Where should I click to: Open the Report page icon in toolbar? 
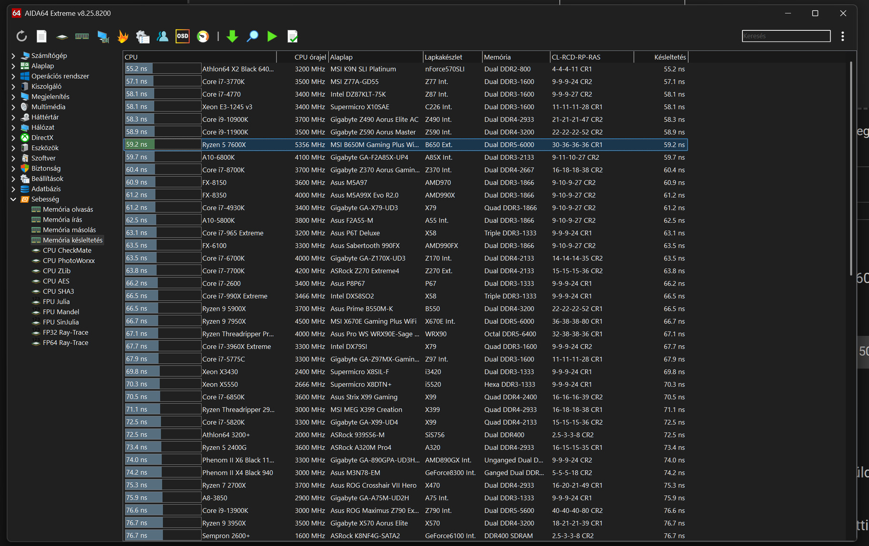click(42, 36)
